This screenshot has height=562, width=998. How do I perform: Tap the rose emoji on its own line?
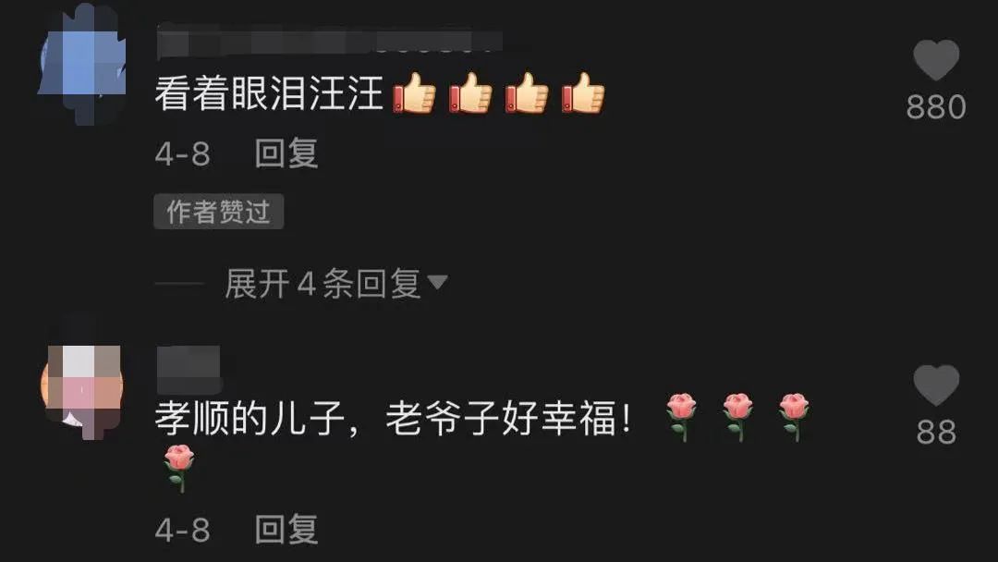point(179,469)
